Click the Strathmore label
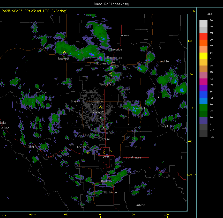The width and height of the screenshot is (223, 218). 133,157
